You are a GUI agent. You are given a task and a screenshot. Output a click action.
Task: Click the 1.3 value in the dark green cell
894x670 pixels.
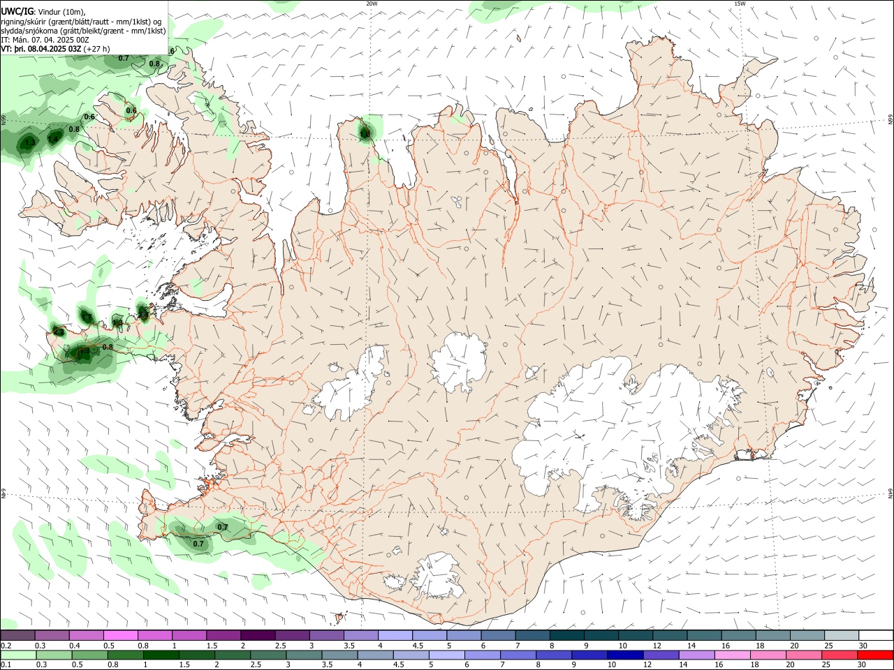(x=30, y=142)
